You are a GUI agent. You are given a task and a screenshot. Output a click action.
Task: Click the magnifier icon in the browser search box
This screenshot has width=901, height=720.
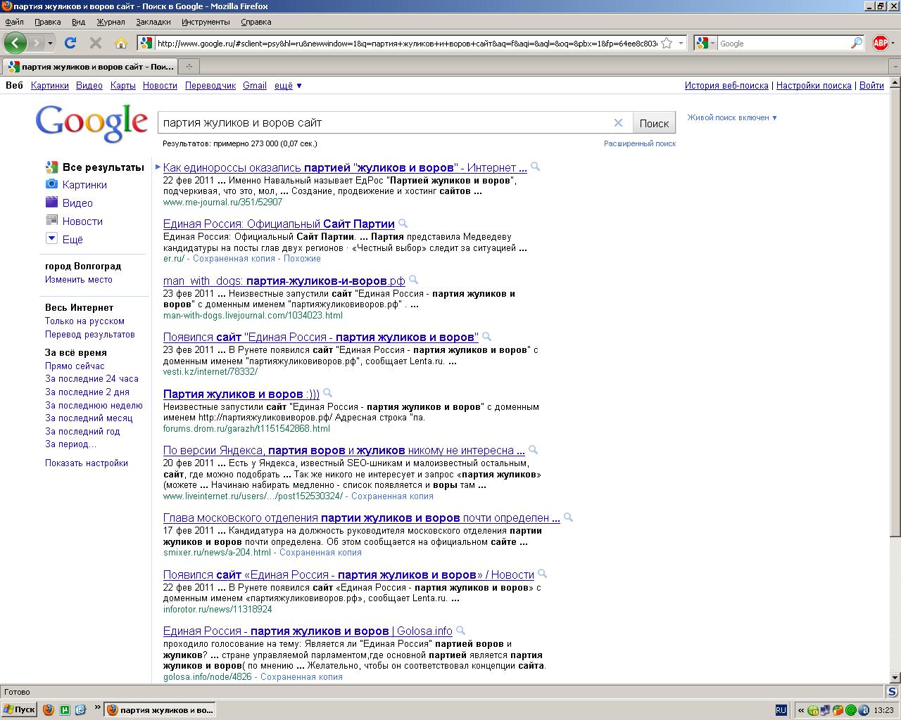856,43
